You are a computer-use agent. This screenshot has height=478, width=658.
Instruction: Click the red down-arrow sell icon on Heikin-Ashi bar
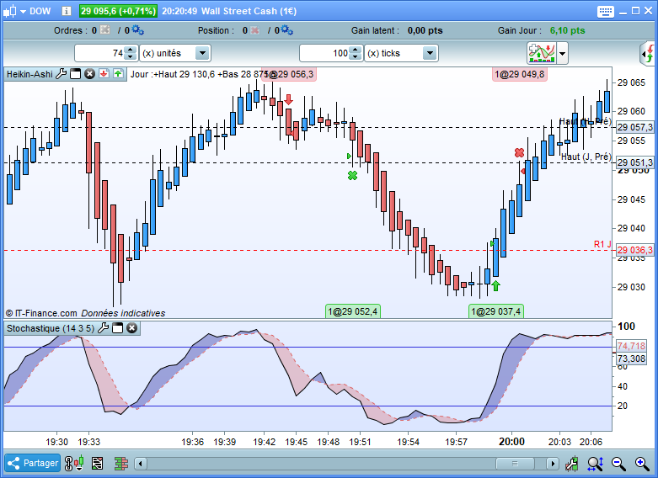pyautogui.click(x=104, y=74)
